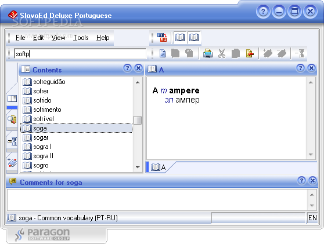
Task: Close the Comments for soga panel
Action: [x=312, y=180]
